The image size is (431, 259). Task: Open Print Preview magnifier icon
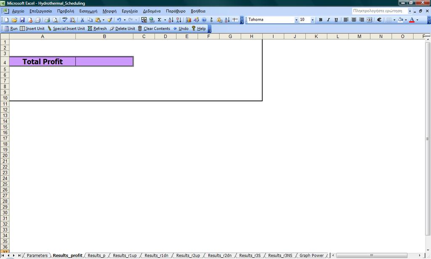[55, 20]
